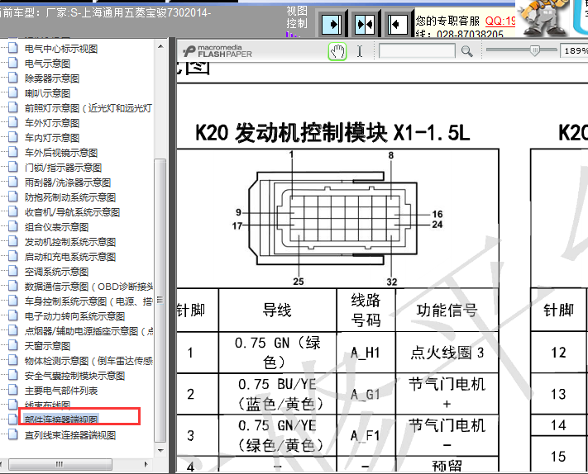
Task: Click the cartoon mechanic mascot image
Action: [x=543, y=19]
